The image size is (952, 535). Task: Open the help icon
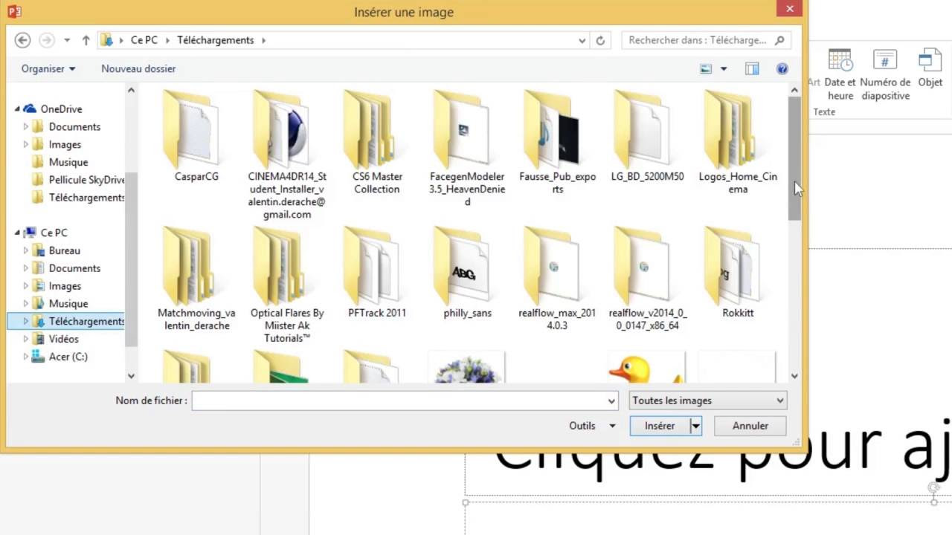(782, 69)
